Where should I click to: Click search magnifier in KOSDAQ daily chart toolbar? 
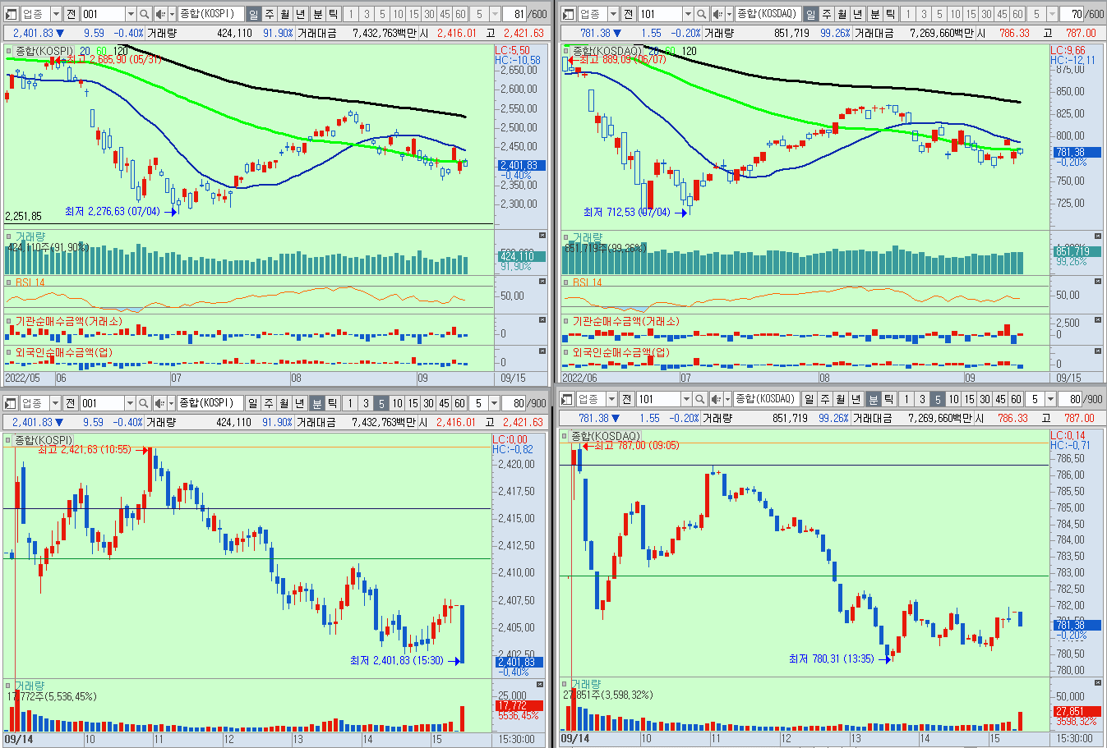click(x=701, y=14)
